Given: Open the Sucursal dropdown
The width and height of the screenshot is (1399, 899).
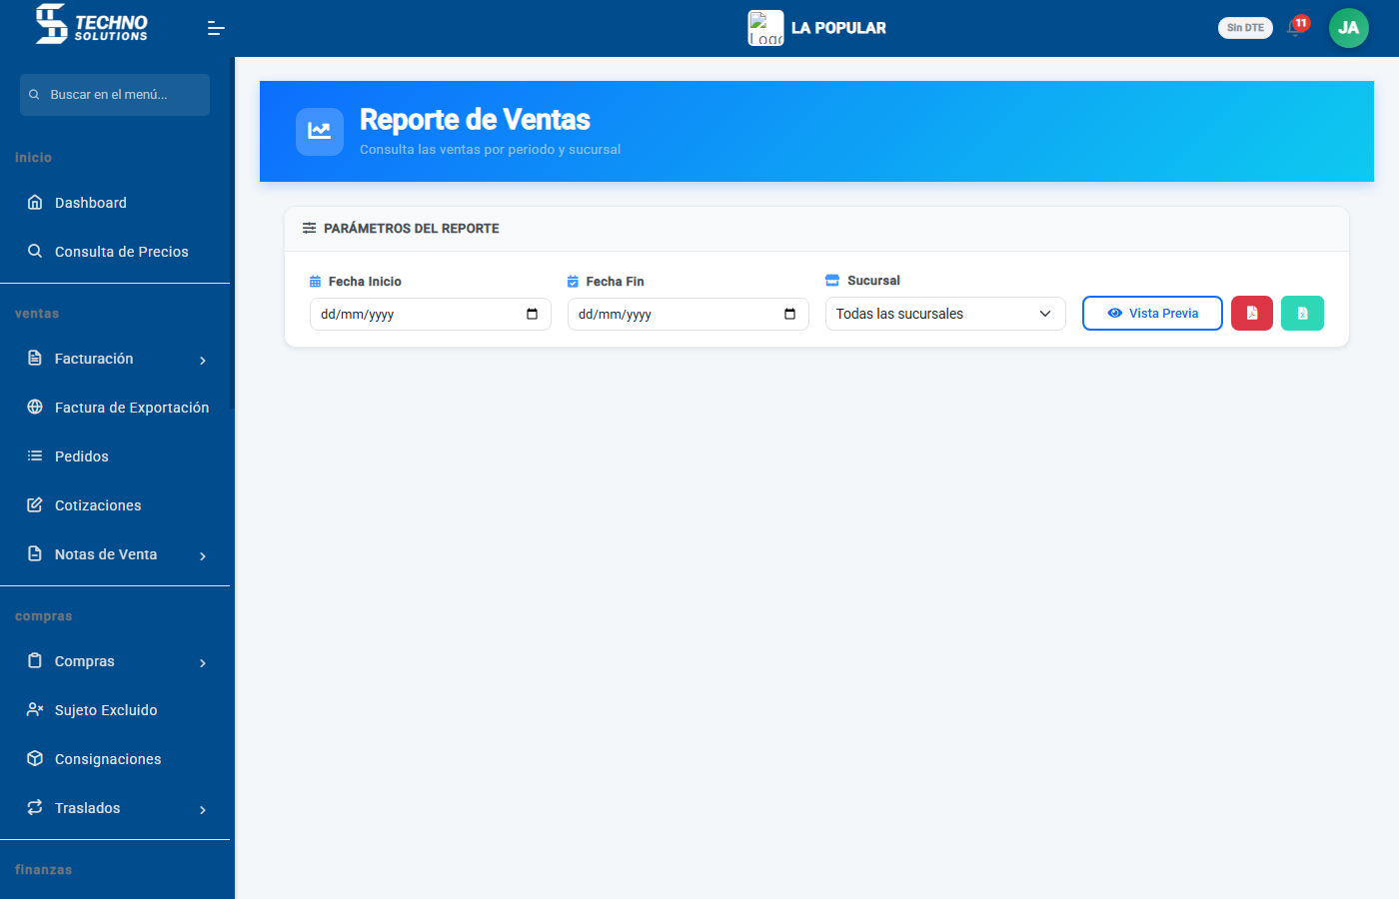Looking at the screenshot, I should [x=945, y=314].
